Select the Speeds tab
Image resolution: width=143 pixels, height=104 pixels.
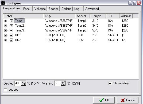[53, 9]
